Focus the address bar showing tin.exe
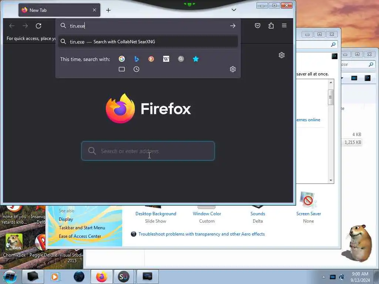Screen dimensions: 379x284 tap(148, 26)
